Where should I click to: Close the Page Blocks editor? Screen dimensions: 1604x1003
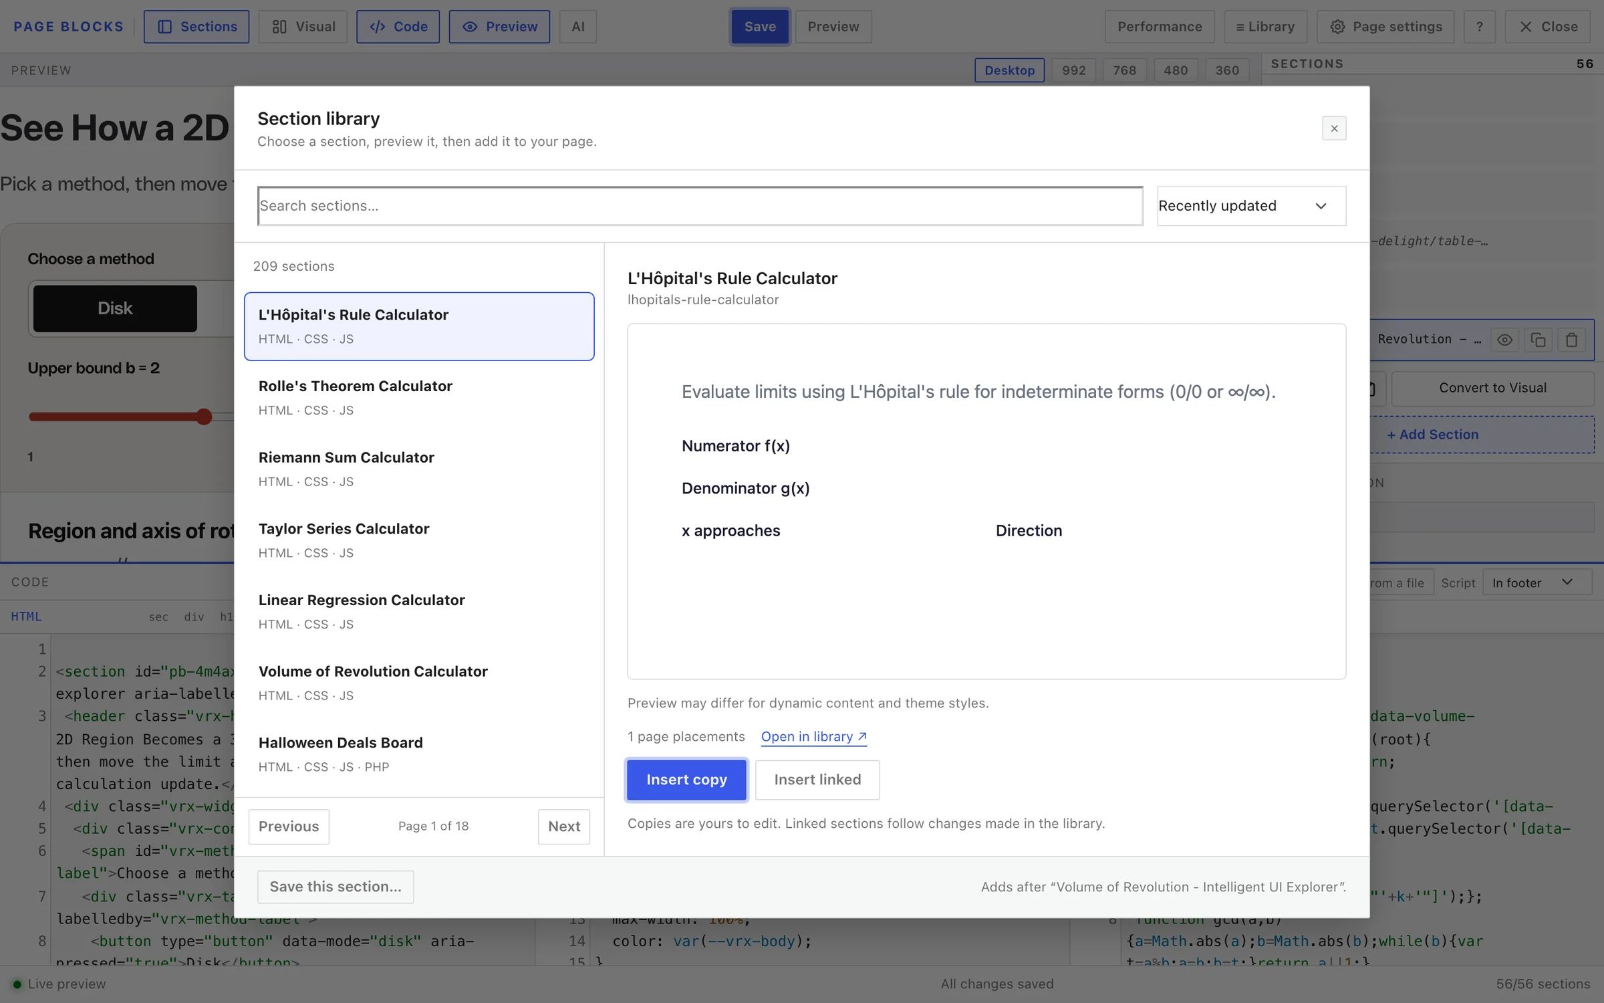tap(1548, 27)
